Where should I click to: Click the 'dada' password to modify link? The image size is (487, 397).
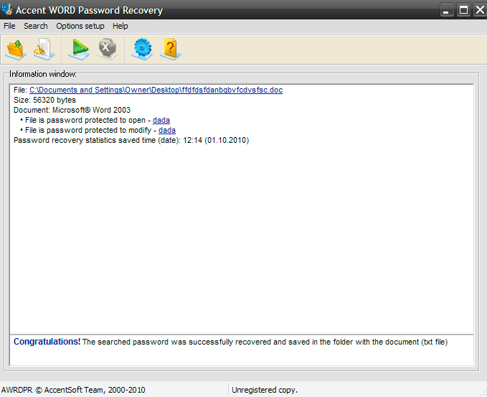pos(167,130)
